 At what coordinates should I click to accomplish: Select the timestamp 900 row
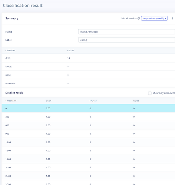88,133
